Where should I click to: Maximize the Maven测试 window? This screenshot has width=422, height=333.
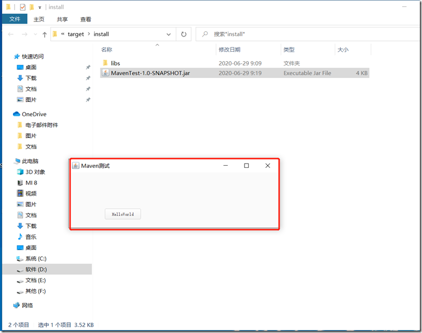tap(246, 165)
